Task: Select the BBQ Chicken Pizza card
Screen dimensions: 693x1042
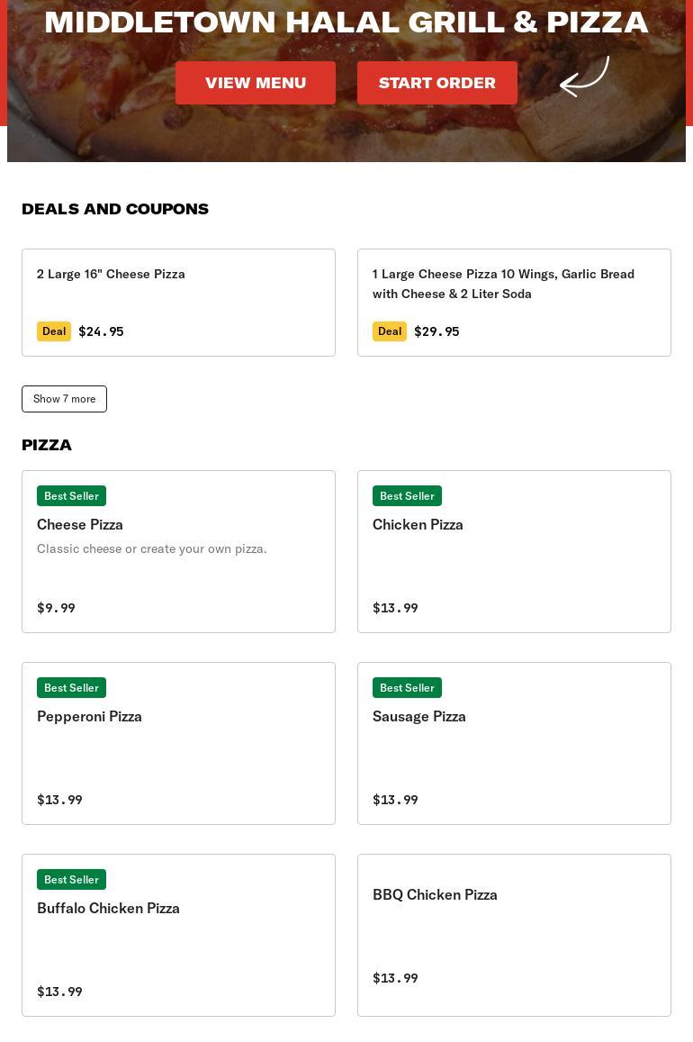Action: (514, 935)
